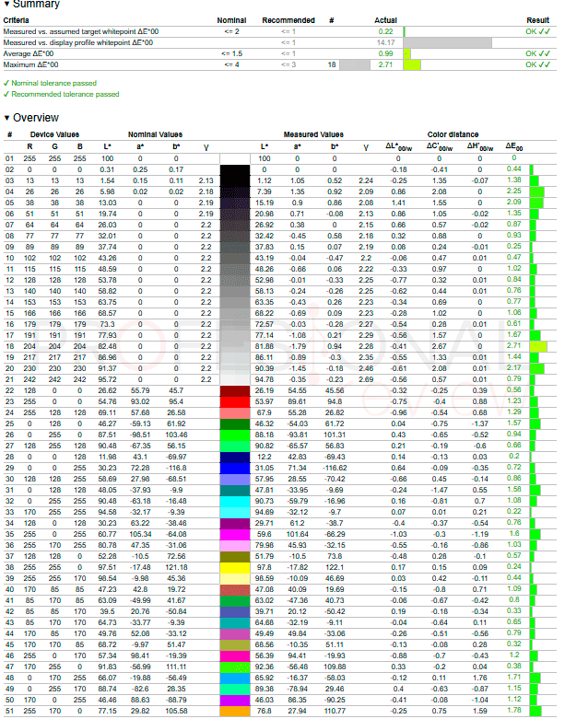Click the bright red swatch in row 23
565x719 pixels.
pos(235,401)
